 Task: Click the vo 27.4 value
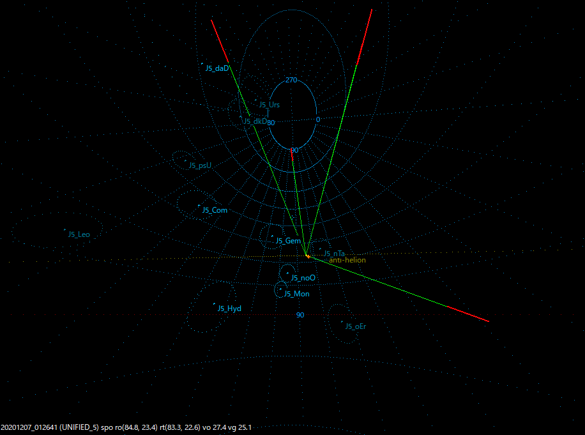(213, 427)
